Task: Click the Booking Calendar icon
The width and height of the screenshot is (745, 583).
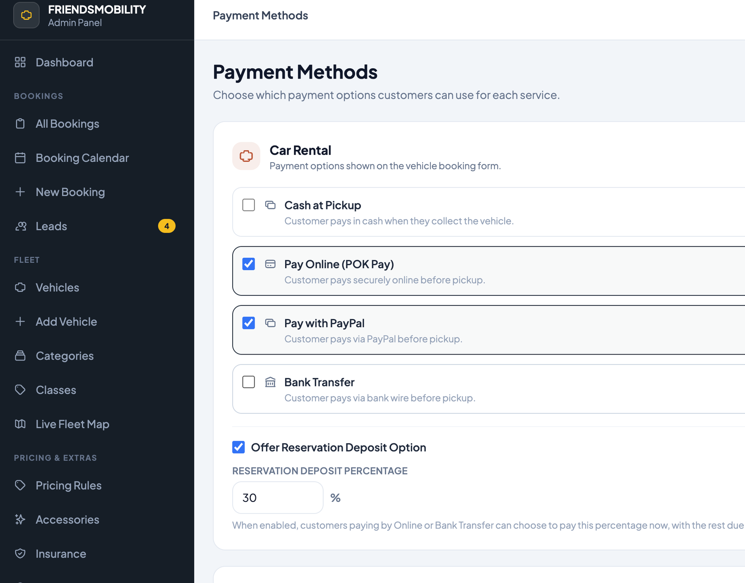Action: [20, 158]
